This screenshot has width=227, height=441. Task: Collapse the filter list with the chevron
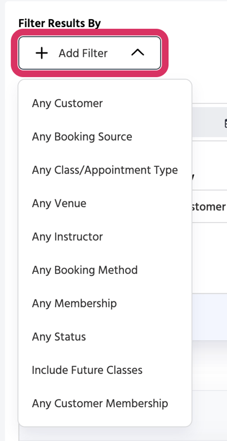[x=137, y=52]
